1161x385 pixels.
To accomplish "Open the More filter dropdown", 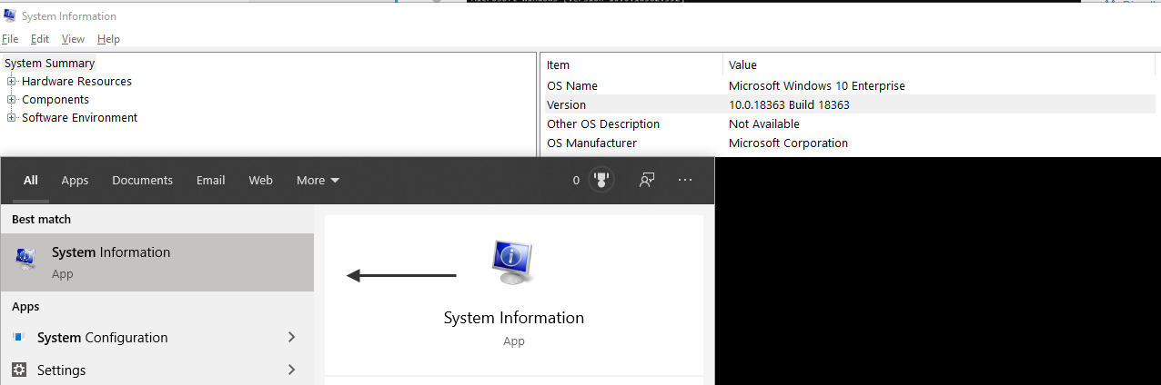I will coord(318,180).
